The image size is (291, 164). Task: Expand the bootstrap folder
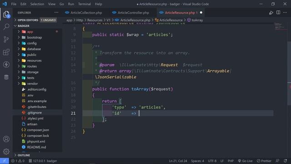click(x=35, y=37)
